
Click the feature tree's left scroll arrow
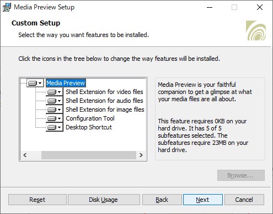pos(25,155)
